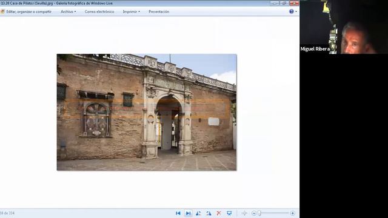Maximize the photo gallery window
Screen dimensions: 388x218
pyautogui.click(x=284, y=3)
